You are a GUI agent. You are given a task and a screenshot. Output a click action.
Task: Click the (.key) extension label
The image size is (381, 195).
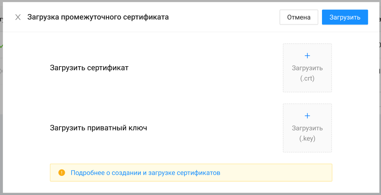307,139
